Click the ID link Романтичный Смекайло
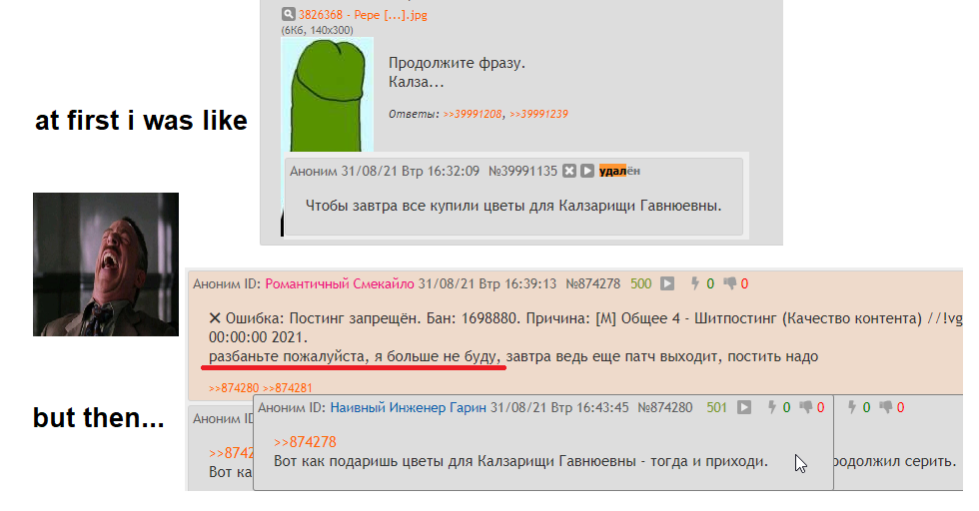This screenshot has width=979, height=511. (340, 283)
